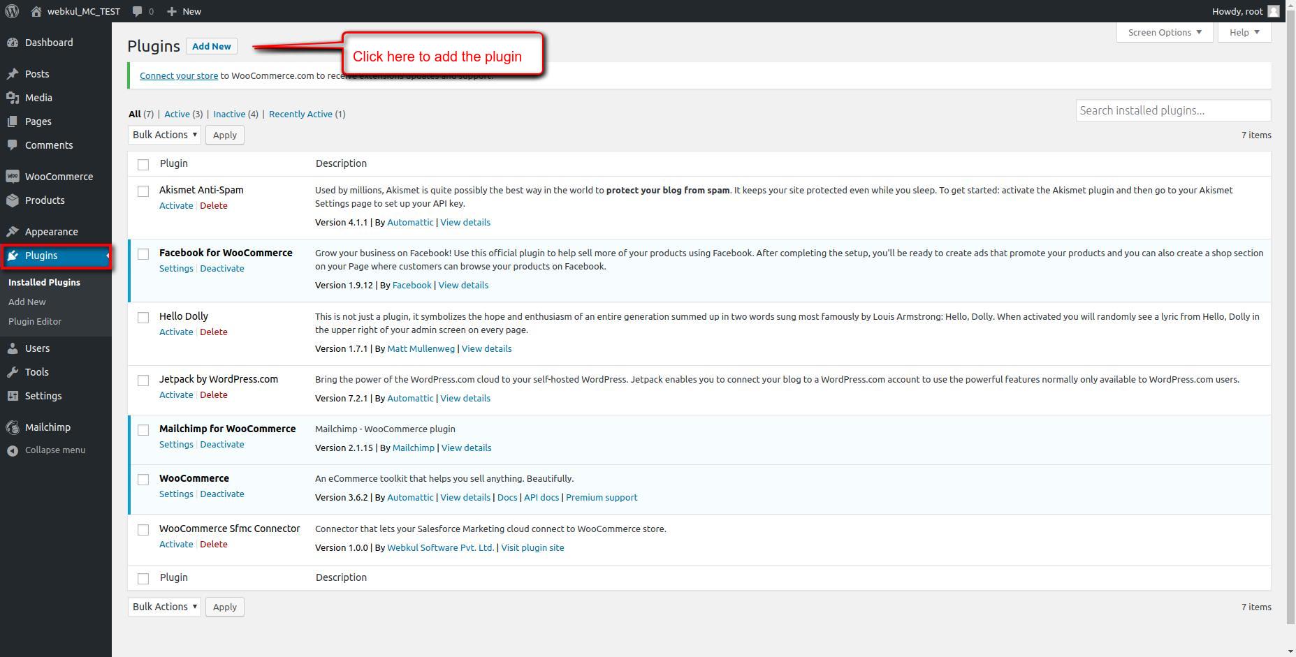
Task: Click the comments bubble icon in admin bar
Action: coord(138,11)
